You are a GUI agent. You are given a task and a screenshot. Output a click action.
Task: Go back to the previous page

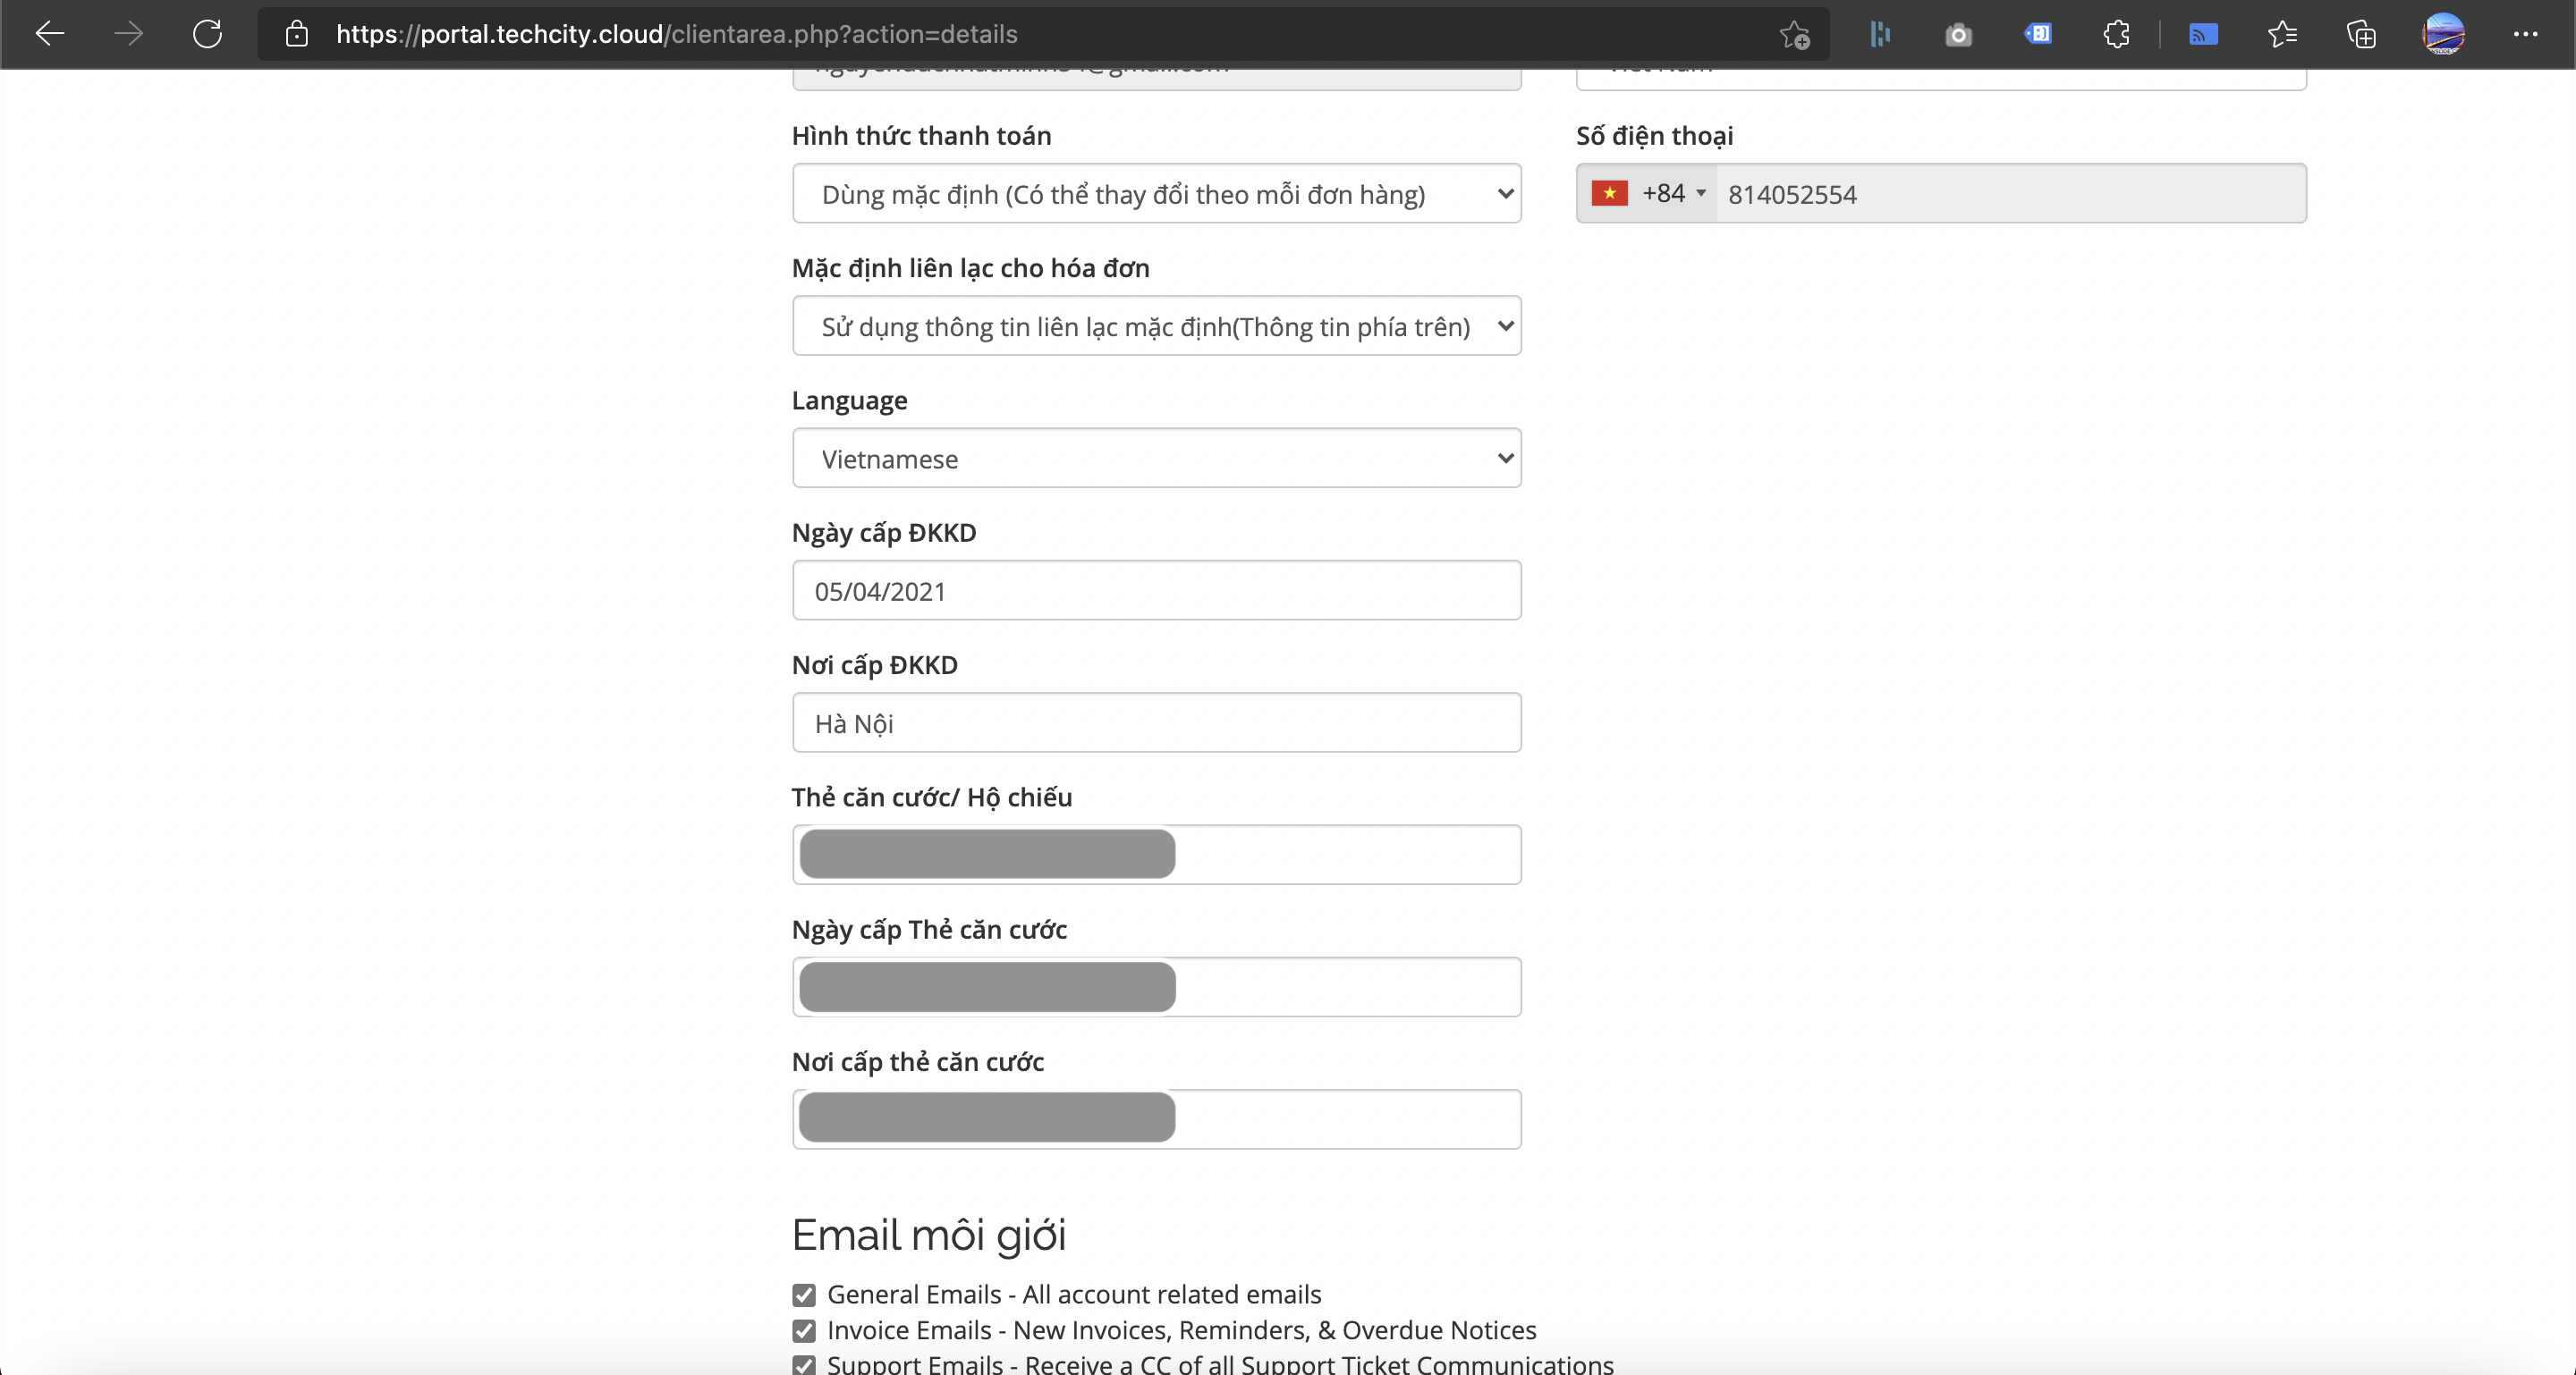tap(50, 34)
